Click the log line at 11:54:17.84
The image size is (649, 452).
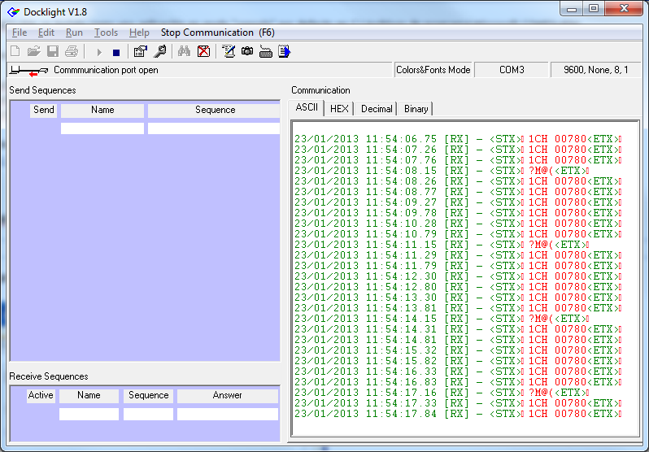pyautogui.click(x=458, y=414)
